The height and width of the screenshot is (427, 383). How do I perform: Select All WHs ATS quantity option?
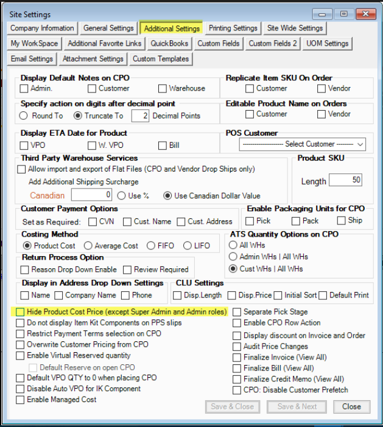[x=233, y=246]
